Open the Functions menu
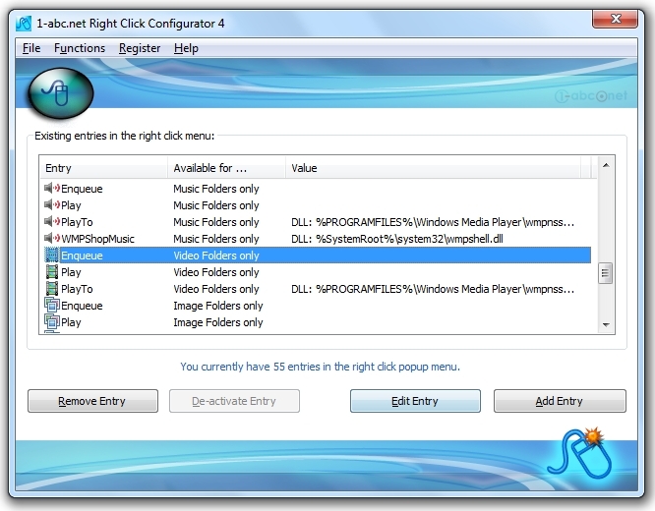655x511 pixels. click(x=80, y=48)
